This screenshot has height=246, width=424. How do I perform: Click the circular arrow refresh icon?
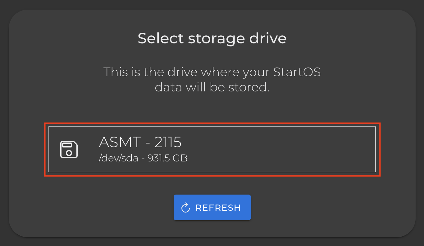point(185,208)
